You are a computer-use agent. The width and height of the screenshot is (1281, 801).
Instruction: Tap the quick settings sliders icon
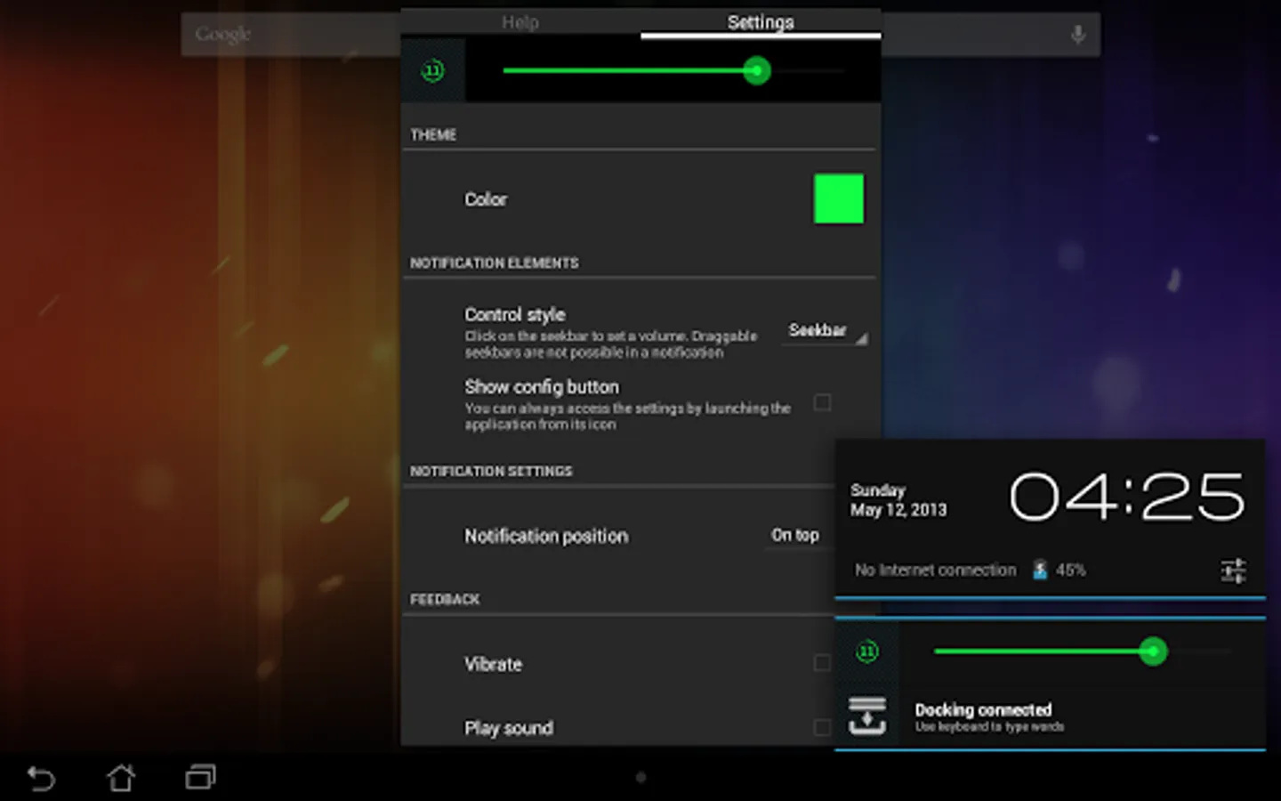click(1233, 570)
